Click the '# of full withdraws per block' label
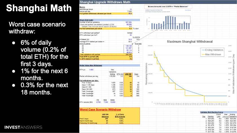The image size is (237, 133). pos(91,29)
